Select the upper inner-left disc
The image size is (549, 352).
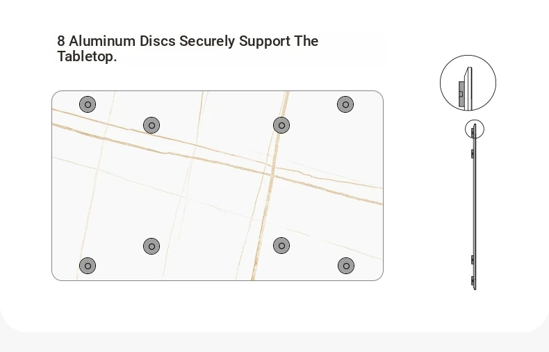click(x=151, y=125)
